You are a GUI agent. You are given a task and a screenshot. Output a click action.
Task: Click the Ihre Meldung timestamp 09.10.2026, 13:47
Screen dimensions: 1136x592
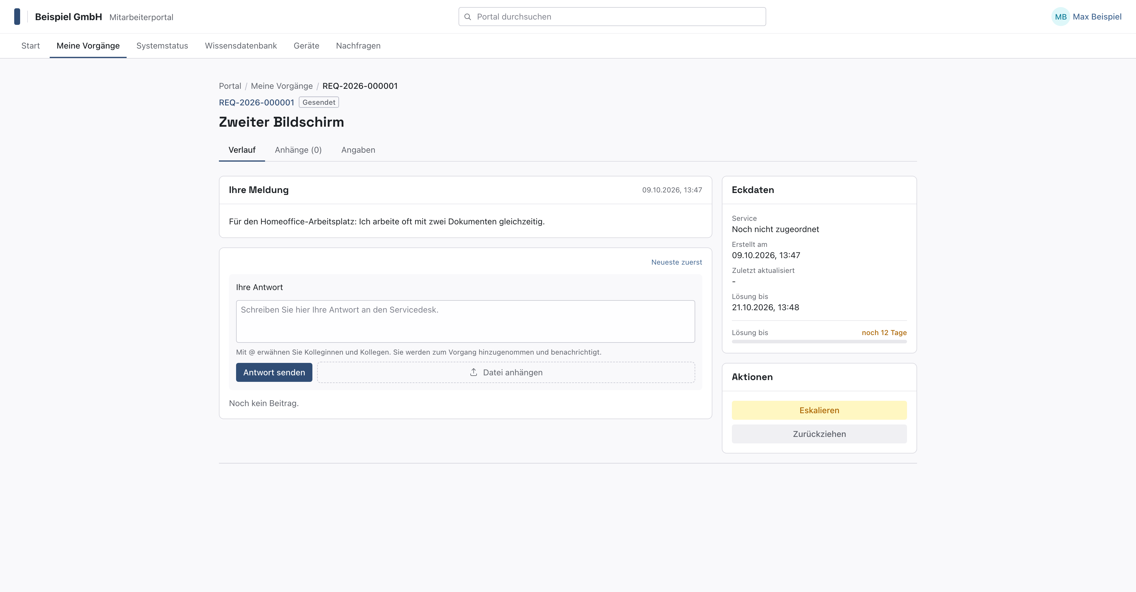click(672, 190)
